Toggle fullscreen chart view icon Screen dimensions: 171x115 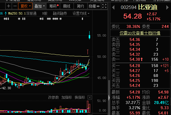coord(104,6)
